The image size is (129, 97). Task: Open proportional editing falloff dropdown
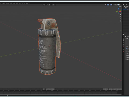coord(55,5)
